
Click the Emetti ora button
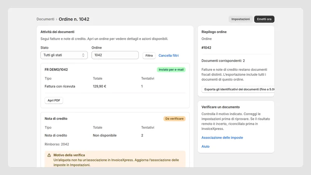[264, 19]
